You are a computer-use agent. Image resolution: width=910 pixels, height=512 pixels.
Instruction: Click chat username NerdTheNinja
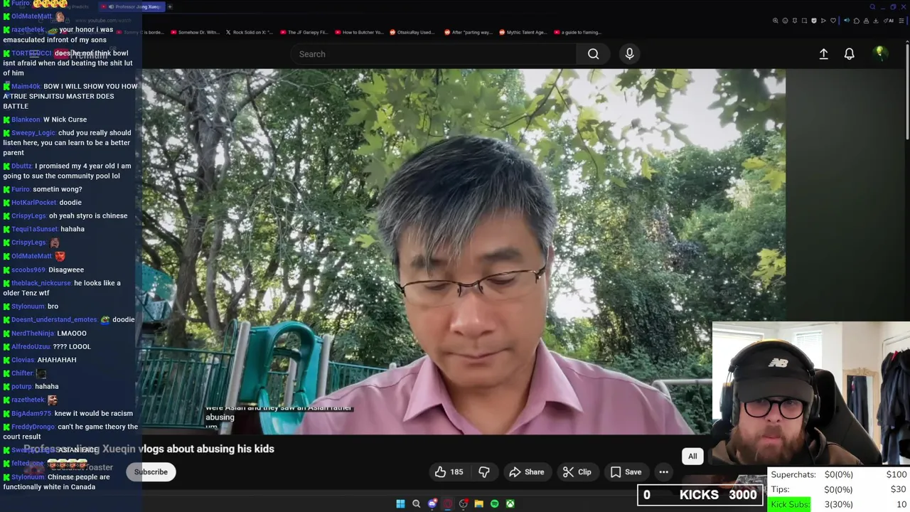click(x=33, y=334)
